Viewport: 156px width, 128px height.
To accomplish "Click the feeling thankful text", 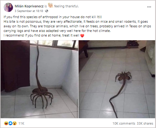I will coord(66,6).
